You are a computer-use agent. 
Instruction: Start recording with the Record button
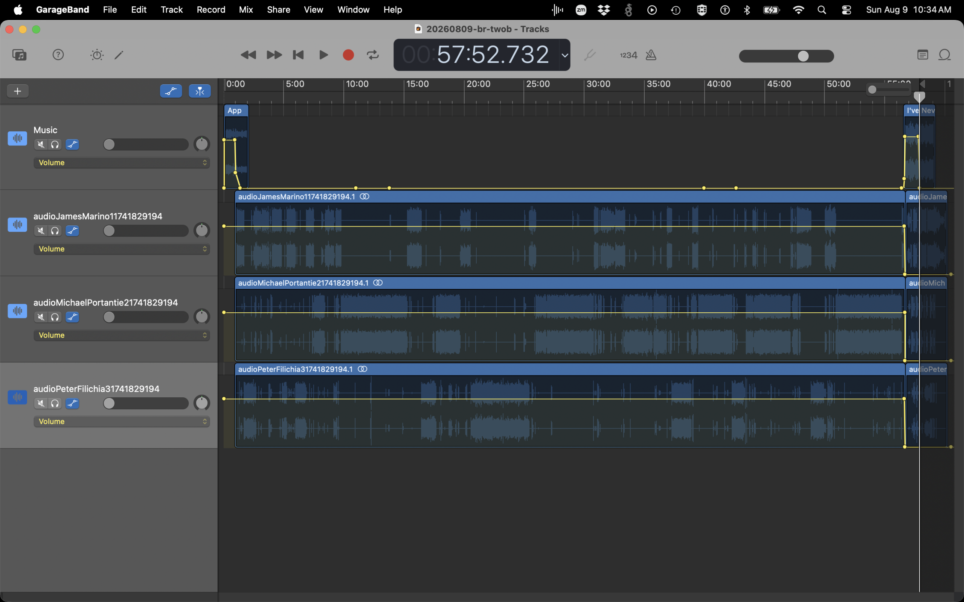348,55
